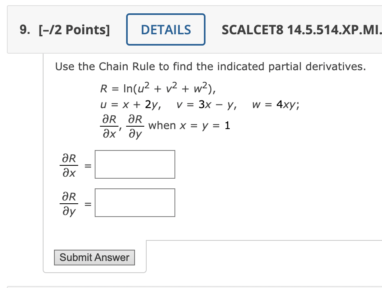
Task: Select the condition text when x = y = 1
Action: click(x=189, y=125)
